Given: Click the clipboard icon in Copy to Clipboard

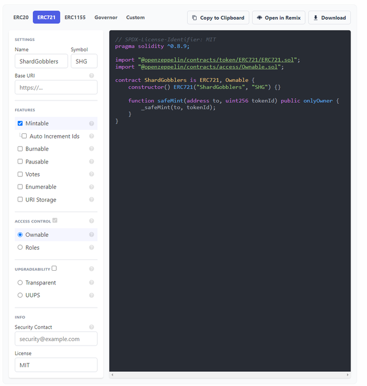Looking at the screenshot, I should tap(194, 18).
